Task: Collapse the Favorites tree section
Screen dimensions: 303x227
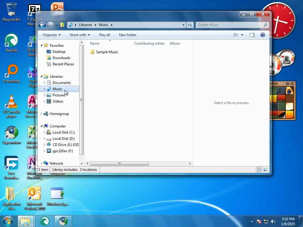Action: [x=41, y=45]
